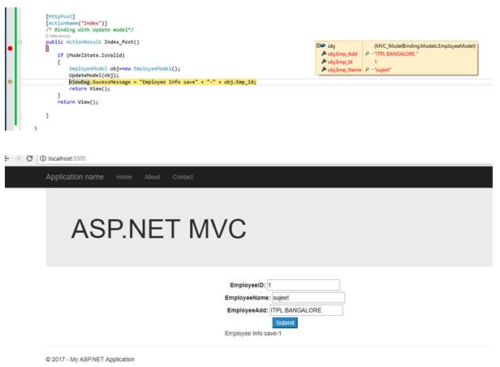Click the ASP.NET MVC heading
Screen dimensions: 500x367
pyautogui.click(x=159, y=229)
